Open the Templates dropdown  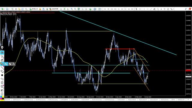(100, 9)
